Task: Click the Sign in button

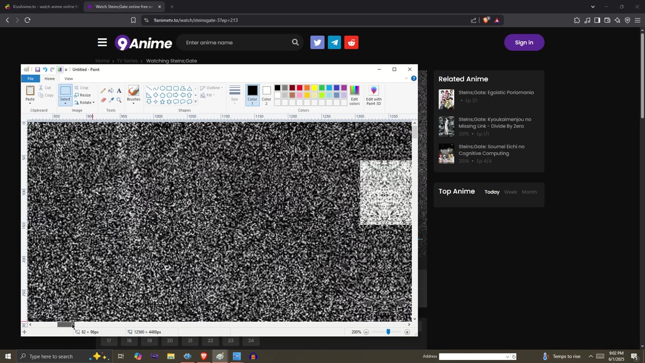Action: [524, 42]
